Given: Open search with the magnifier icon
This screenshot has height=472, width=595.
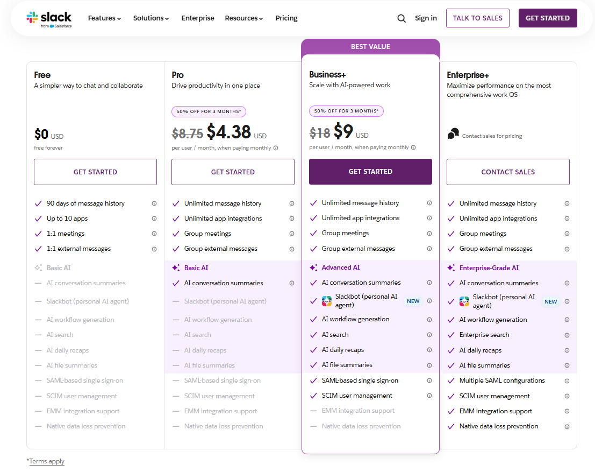Looking at the screenshot, I should click(401, 18).
